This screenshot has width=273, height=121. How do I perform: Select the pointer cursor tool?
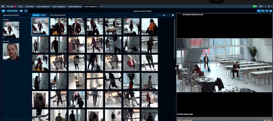[259, 11]
